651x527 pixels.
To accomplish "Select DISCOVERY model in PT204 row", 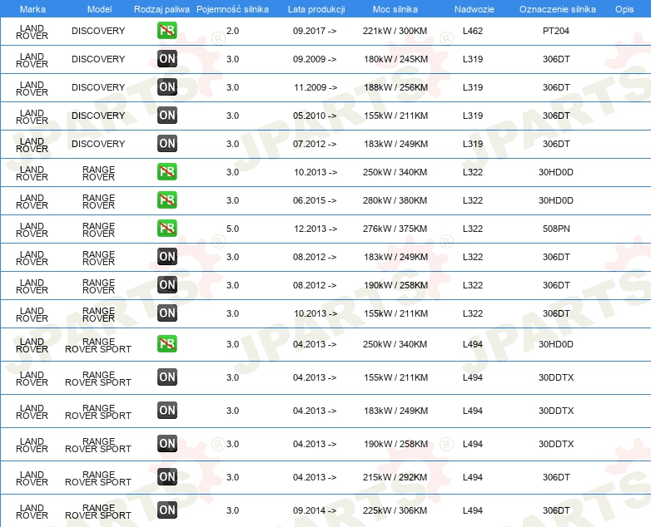I will (x=98, y=31).
